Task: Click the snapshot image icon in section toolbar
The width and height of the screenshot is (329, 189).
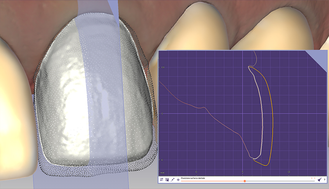Action: click(x=167, y=180)
